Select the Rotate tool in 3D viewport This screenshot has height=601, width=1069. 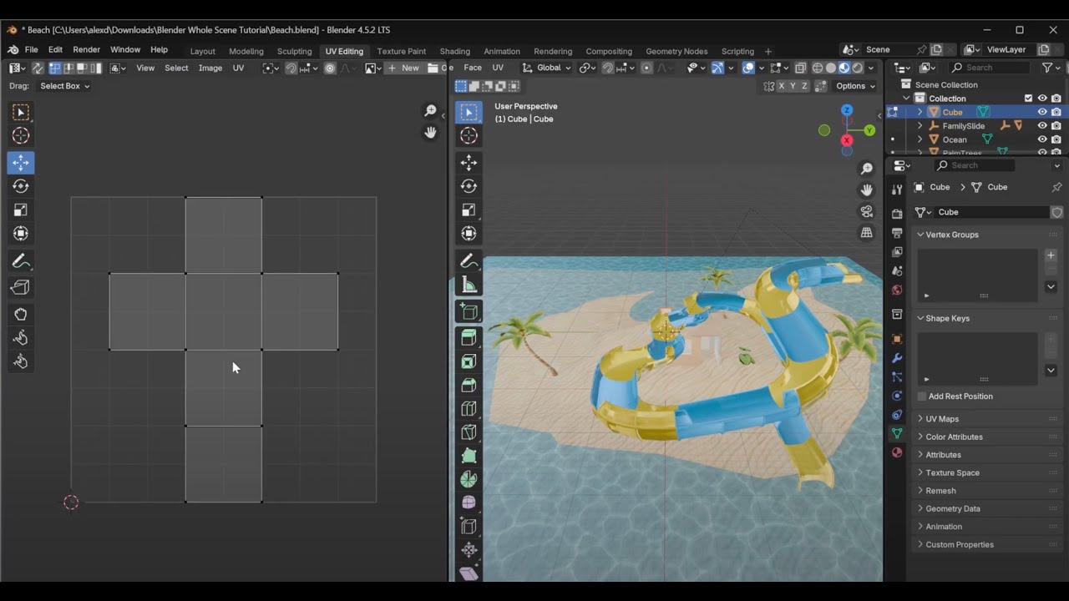point(469,186)
